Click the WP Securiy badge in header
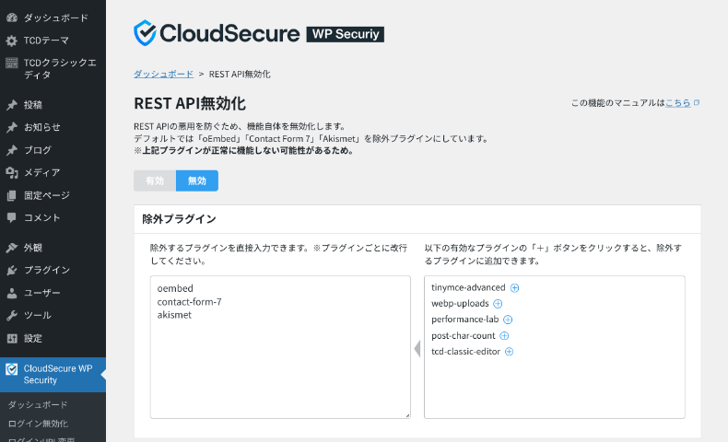 pyautogui.click(x=346, y=34)
